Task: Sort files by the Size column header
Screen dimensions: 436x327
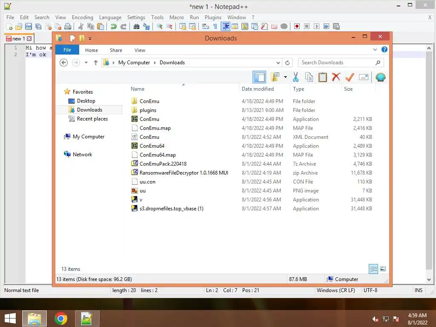Action: pos(358,89)
